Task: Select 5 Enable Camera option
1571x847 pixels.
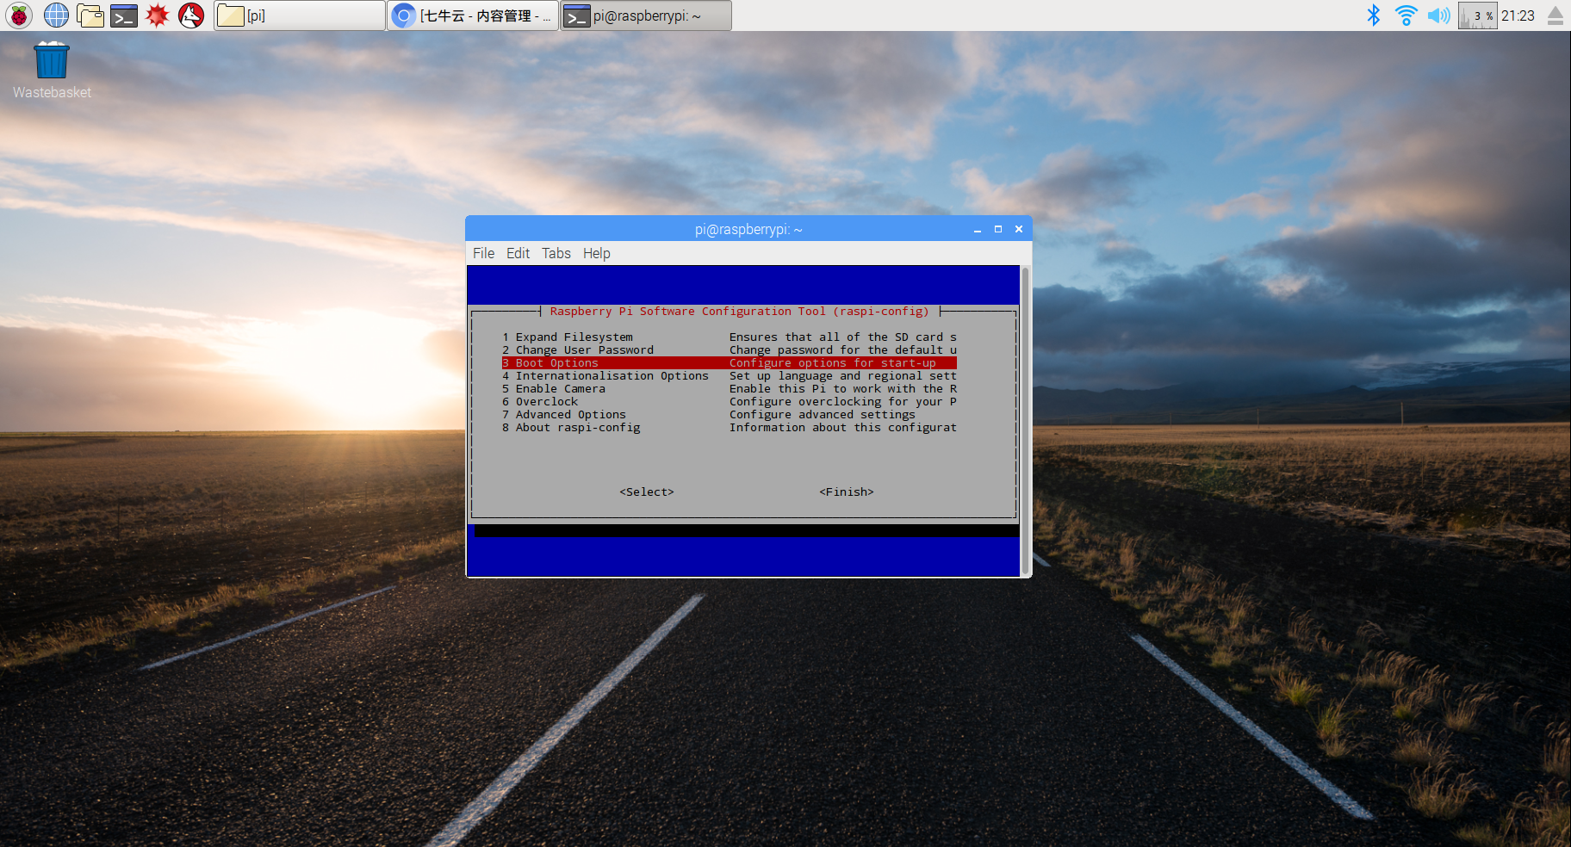Action: (x=729, y=389)
